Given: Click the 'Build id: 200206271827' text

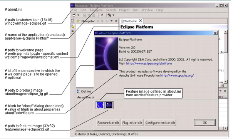Looking at the screenshot, I should point(136,52).
